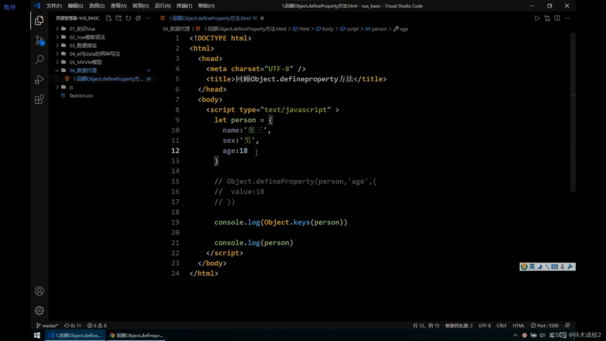Open changes compare icon in editor toolbar
Screen dimensions: 606x341
coord(547,18)
